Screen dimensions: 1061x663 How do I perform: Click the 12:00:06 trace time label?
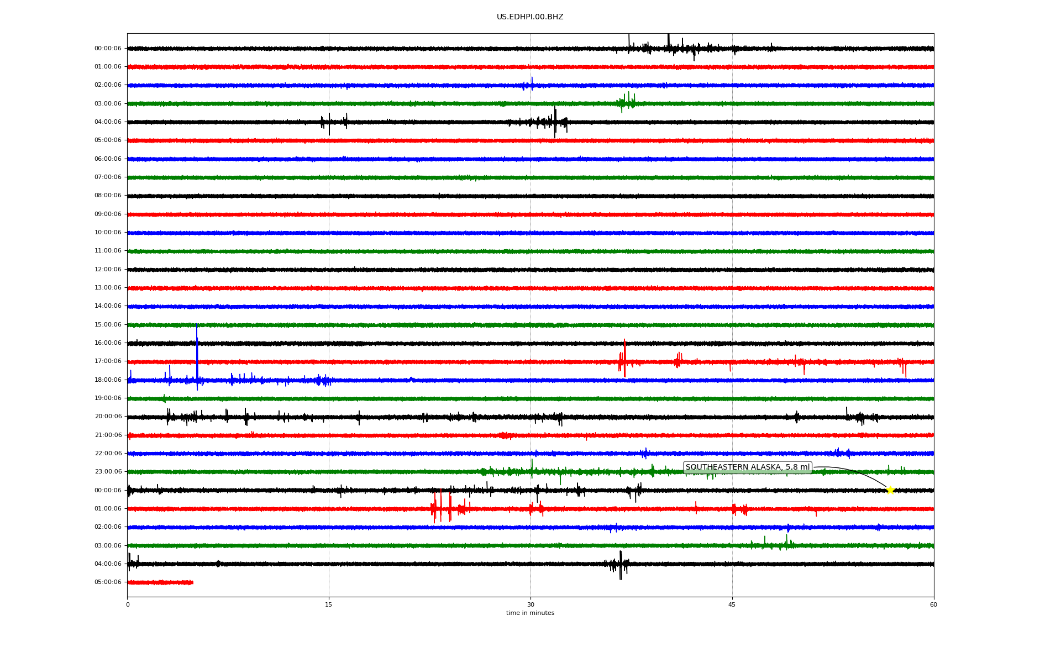click(x=108, y=270)
